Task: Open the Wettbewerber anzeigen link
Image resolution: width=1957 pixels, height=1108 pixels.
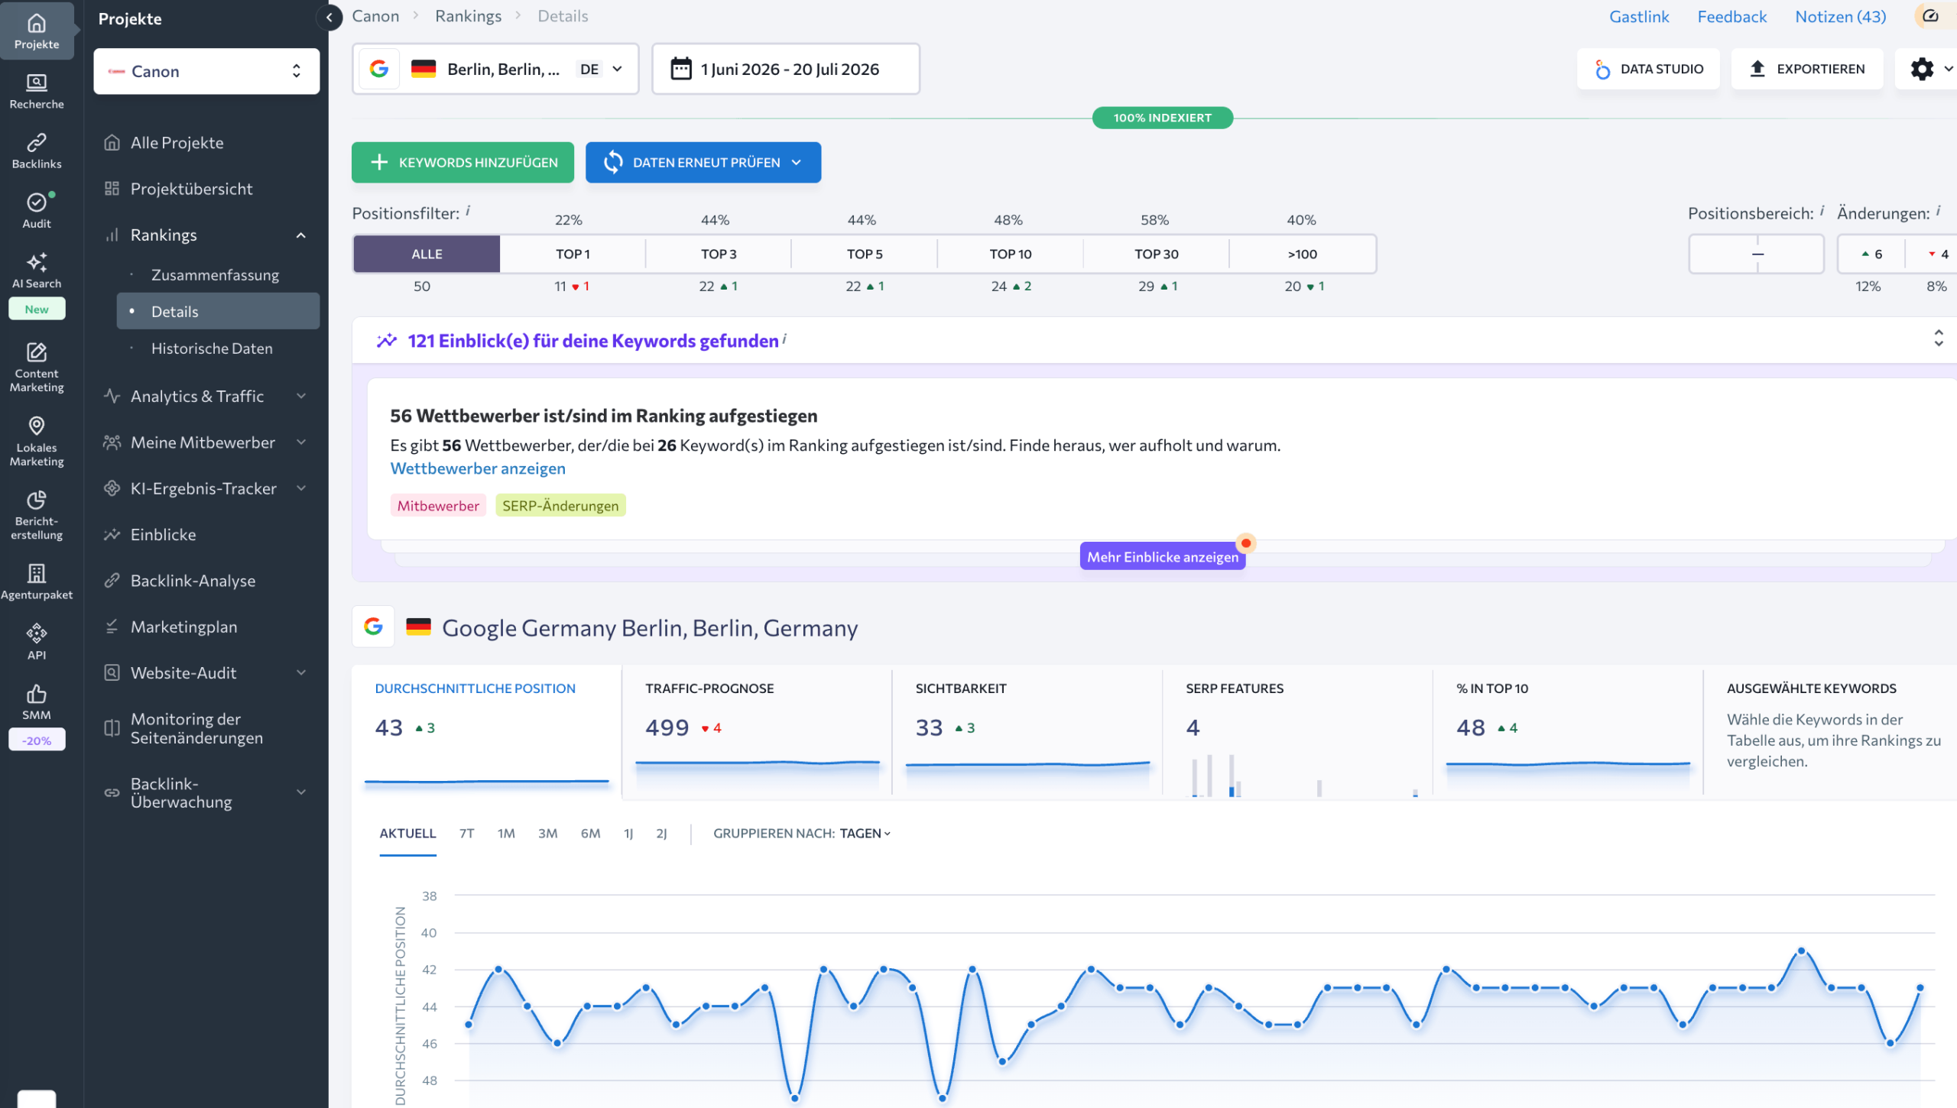Action: click(478, 468)
